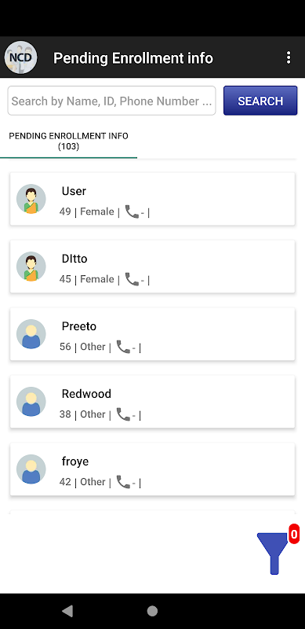The width and height of the screenshot is (305, 629).
Task: Tap the Android home circle button
Action: 152,611
